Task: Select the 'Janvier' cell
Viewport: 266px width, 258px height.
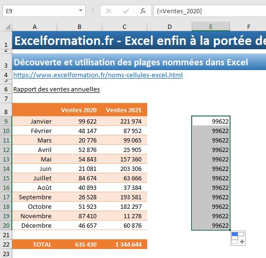Action: [x=35, y=121]
